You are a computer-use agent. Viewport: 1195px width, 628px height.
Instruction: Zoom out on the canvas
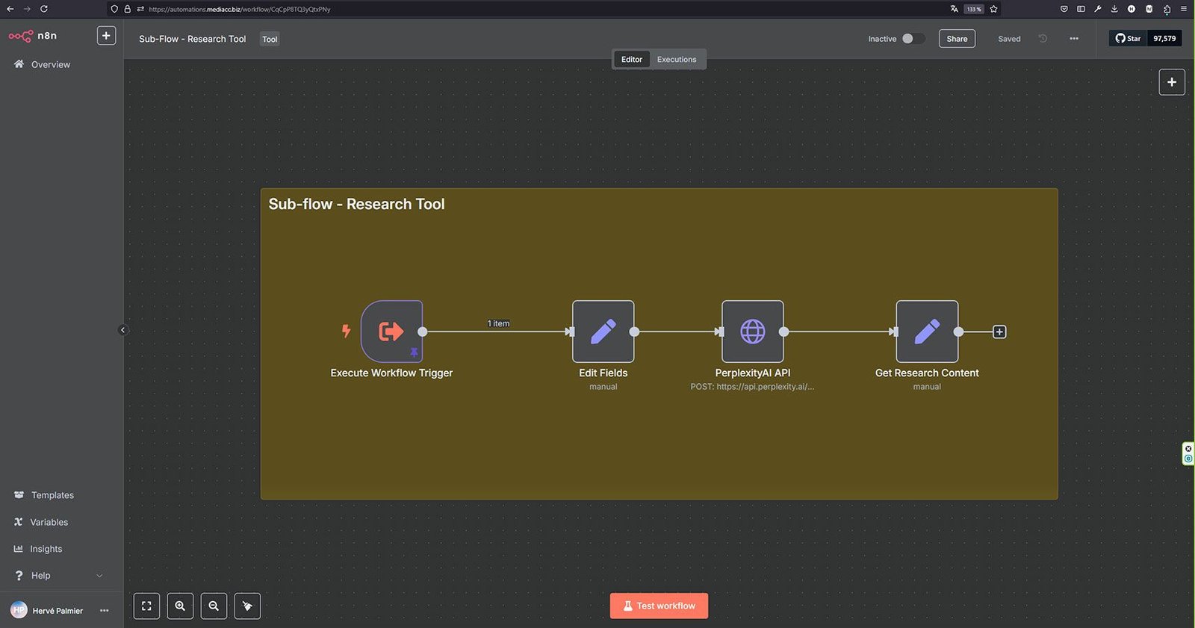click(214, 606)
